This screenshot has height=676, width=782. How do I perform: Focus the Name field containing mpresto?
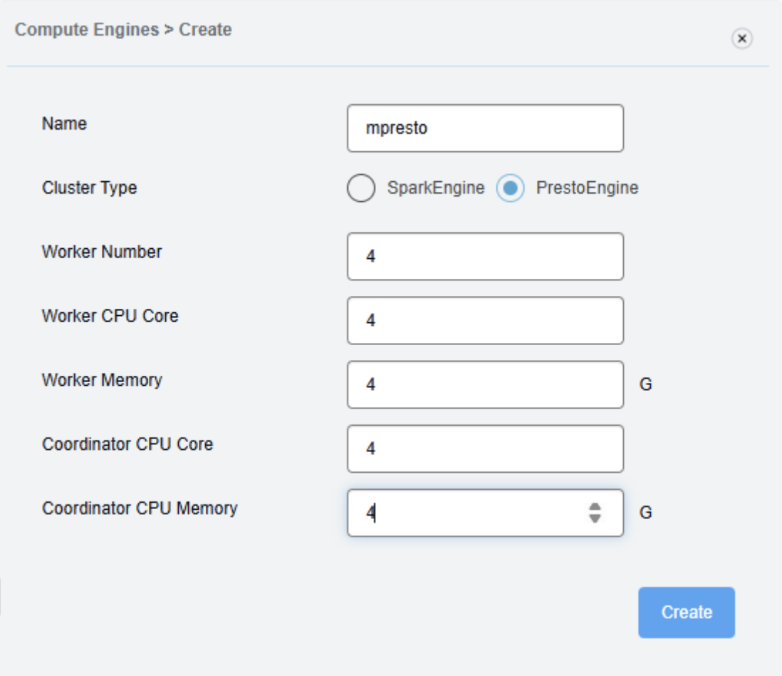click(x=485, y=128)
